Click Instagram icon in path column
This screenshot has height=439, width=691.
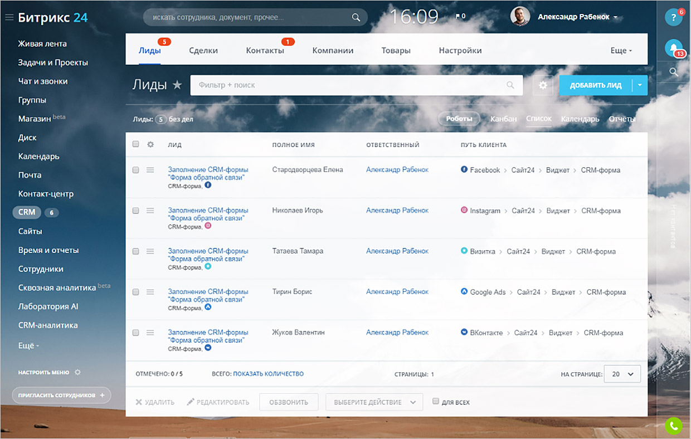click(x=464, y=210)
